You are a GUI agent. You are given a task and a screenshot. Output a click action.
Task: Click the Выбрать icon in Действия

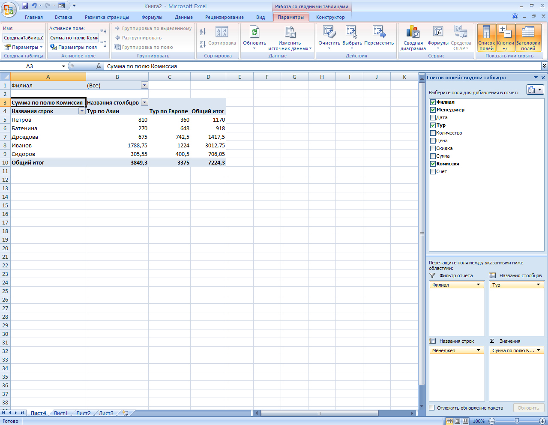coord(352,32)
